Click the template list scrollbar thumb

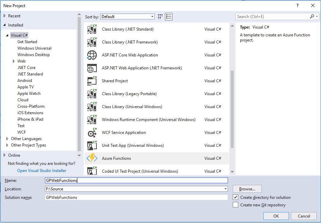click(232, 109)
